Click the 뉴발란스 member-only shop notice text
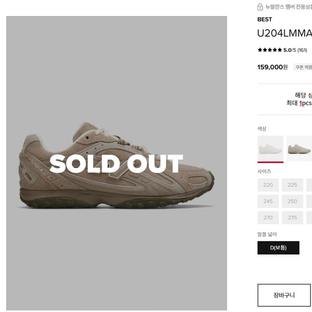The image size is (312, 312). [x=288, y=7]
